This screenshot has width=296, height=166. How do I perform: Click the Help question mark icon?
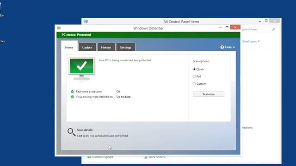222,47
